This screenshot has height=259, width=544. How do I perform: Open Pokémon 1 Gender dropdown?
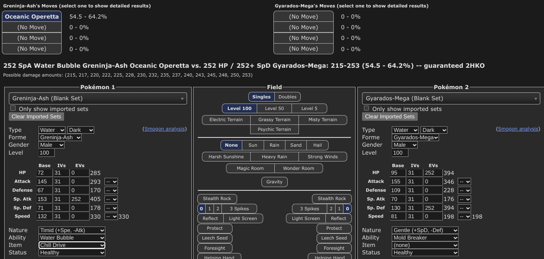coord(52,145)
